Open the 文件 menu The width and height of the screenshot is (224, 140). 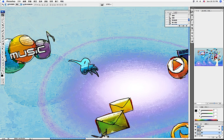tap(19, 1)
